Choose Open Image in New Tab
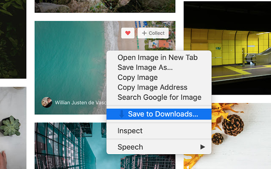The height and width of the screenshot is (169, 271). 159,57
